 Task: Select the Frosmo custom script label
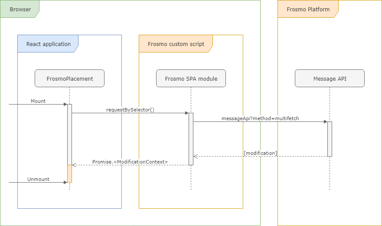pos(176,44)
